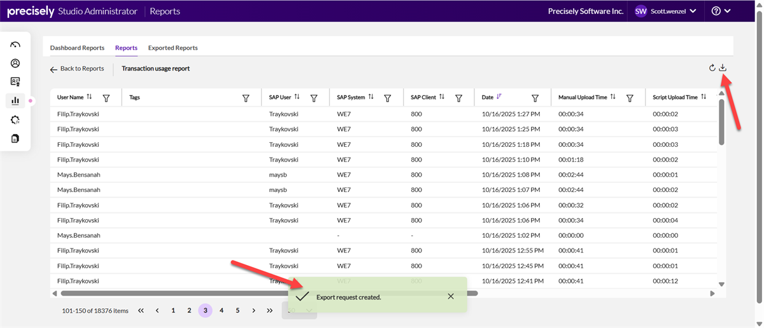
Task: Open the Exported Reports tab
Action: (x=173, y=48)
